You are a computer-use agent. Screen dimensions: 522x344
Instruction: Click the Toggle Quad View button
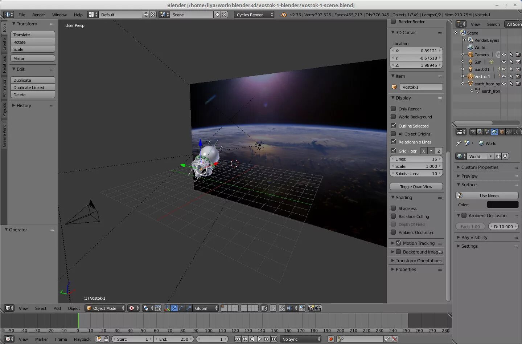(x=416, y=186)
